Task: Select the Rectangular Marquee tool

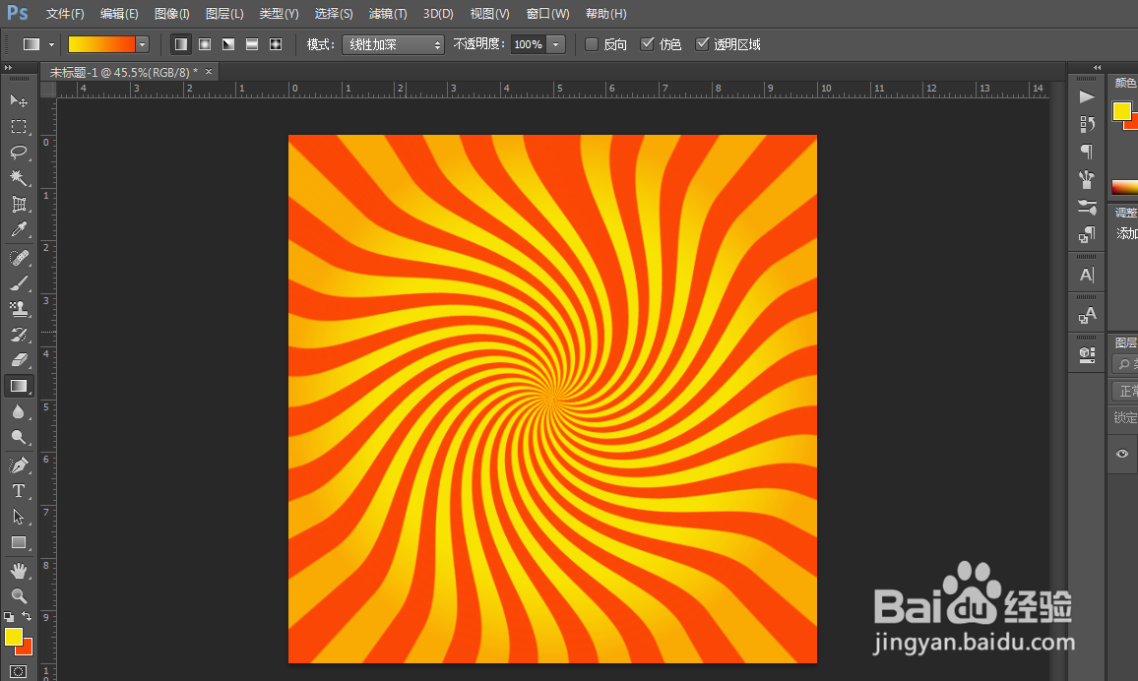Action: coord(19,126)
